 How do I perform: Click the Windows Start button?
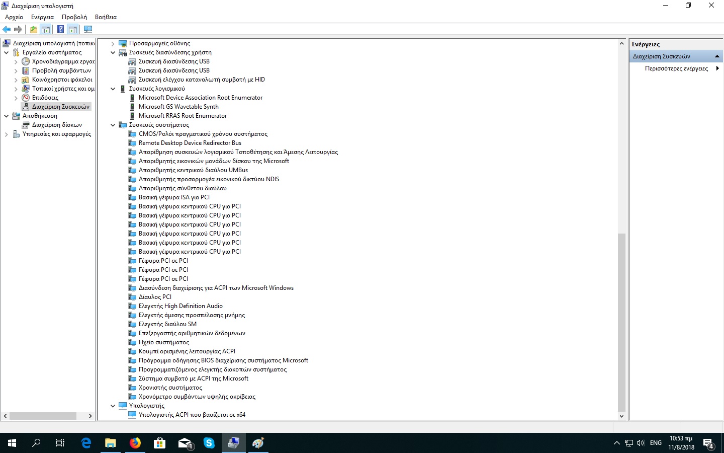click(x=12, y=443)
